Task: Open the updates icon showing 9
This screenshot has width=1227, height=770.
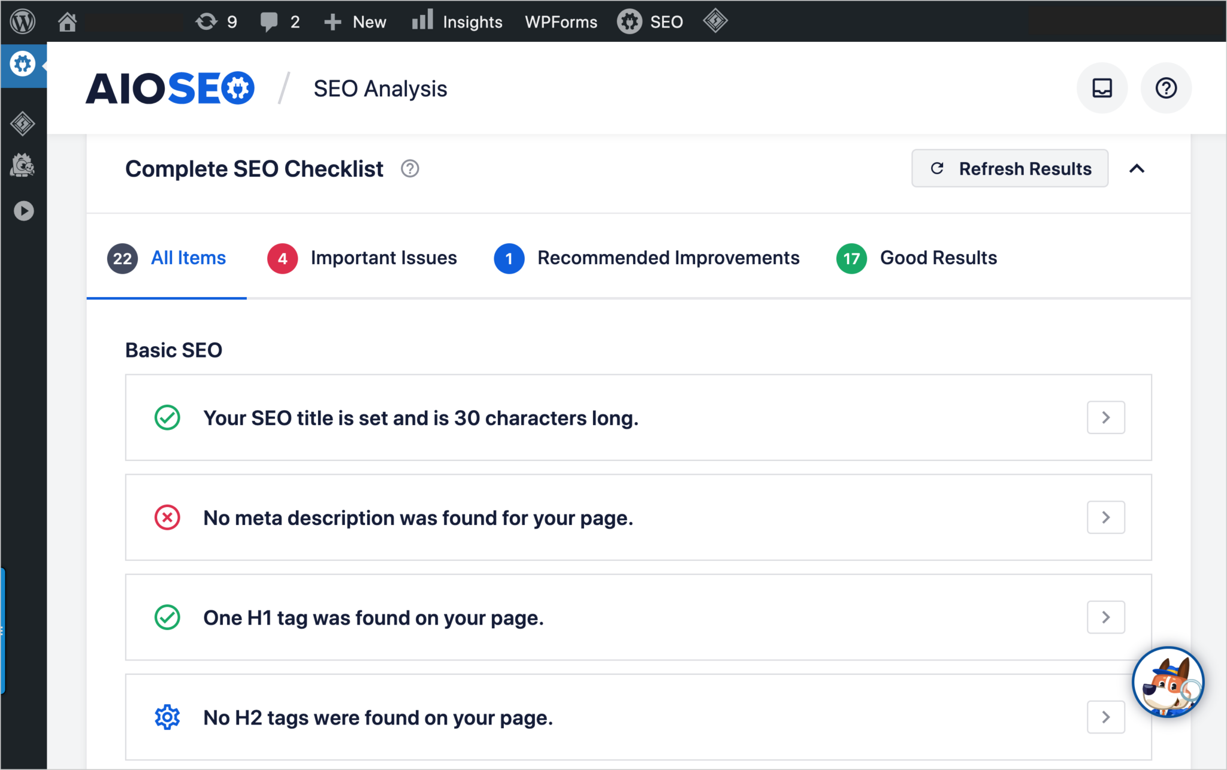Action: [216, 22]
